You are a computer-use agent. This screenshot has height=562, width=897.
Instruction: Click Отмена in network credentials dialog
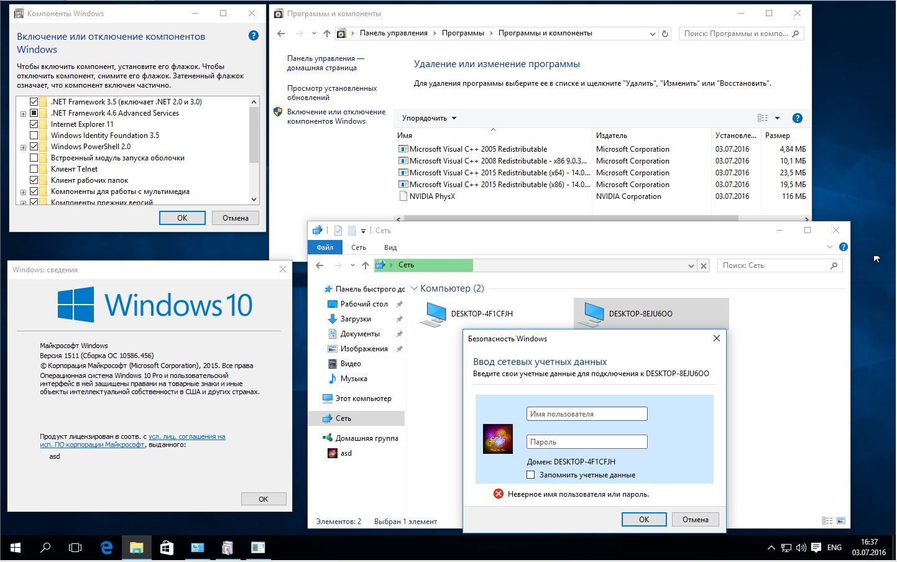pos(695,520)
